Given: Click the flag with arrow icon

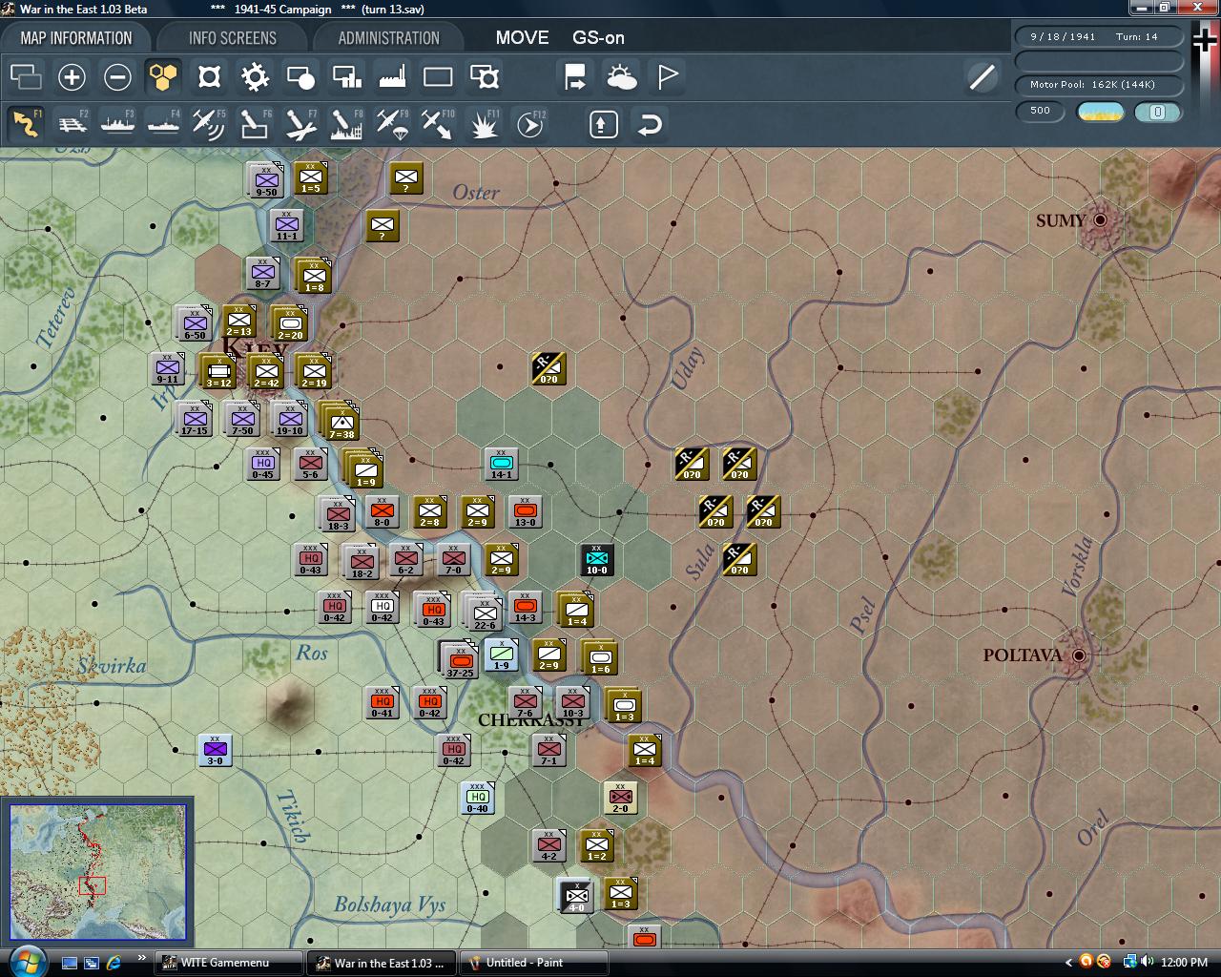Looking at the screenshot, I should point(575,77).
